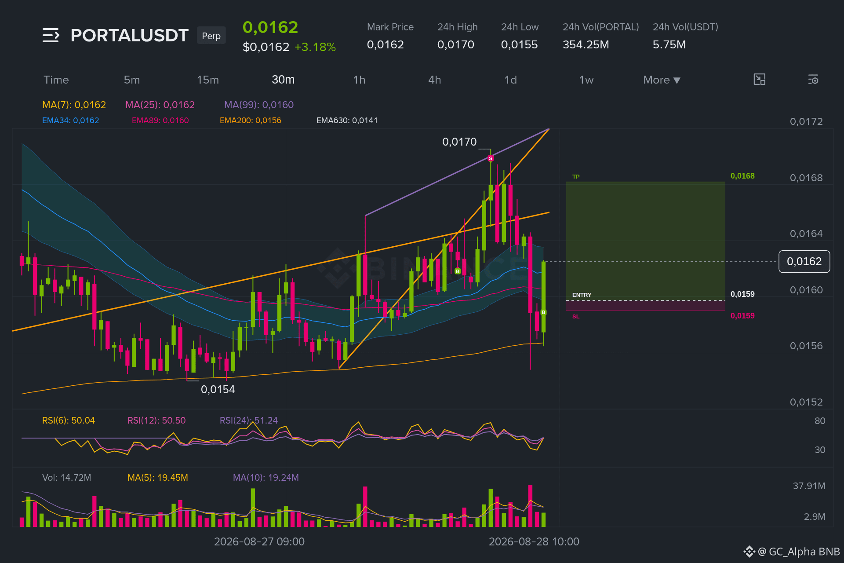The height and width of the screenshot is (563, 844).
Task: Select the EMA200 indicator label
Action: (251, 121)
